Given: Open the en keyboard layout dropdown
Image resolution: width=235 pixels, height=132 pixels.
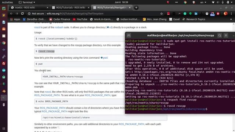Looking at the screenshot, I should [x=203, y=2].
